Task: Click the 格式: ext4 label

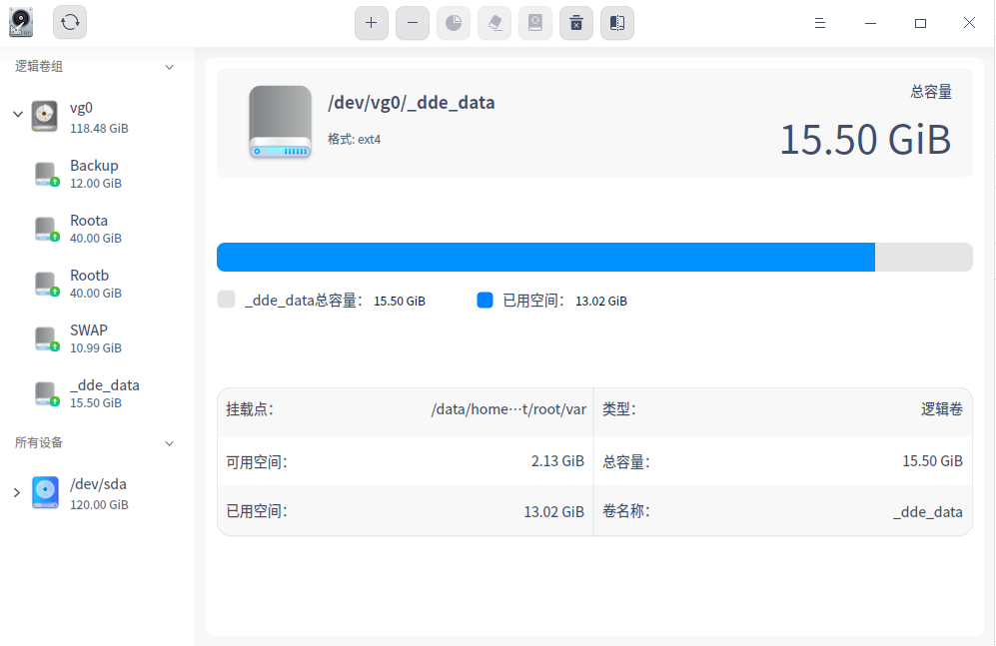Action: click(354, 140)
